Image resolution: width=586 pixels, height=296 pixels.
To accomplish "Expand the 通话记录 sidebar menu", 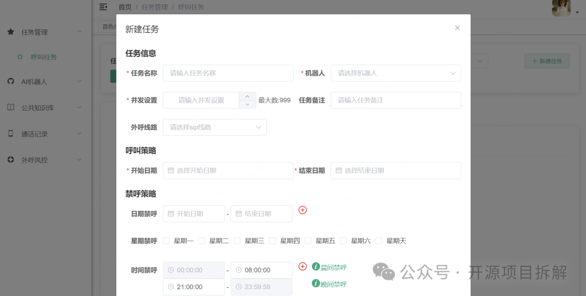I will (x=79, y=134).
